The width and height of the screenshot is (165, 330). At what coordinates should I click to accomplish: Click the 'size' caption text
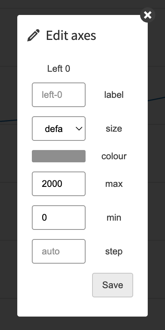114,129
